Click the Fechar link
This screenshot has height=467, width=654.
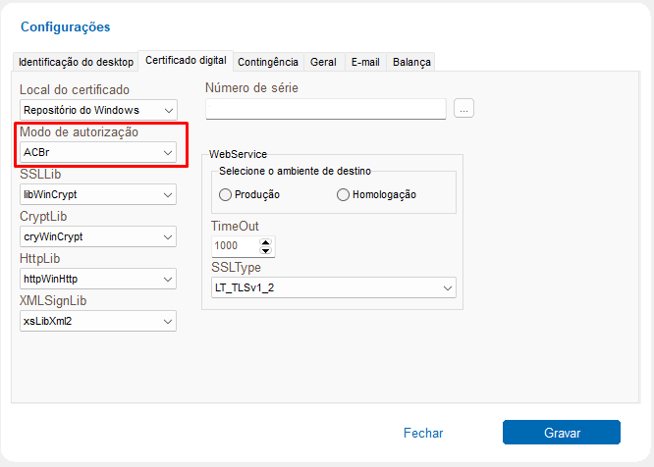click(x=423, y=433)
